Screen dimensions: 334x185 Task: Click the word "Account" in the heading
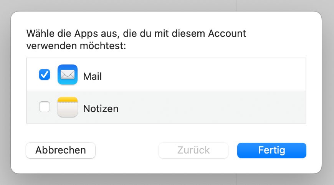coord(227,33)
